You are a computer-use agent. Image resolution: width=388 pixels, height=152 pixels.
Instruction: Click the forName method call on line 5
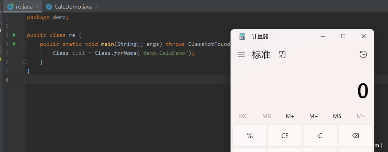point(126,53)
